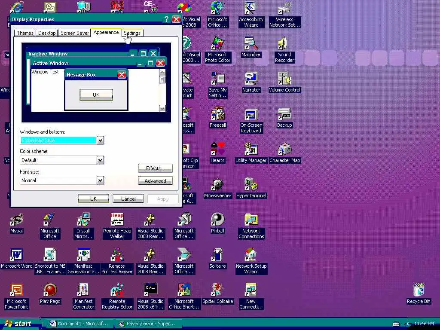Open Accessibility Wizard shortcut
The image size is (440, 330).
click(x=251, y=15)
